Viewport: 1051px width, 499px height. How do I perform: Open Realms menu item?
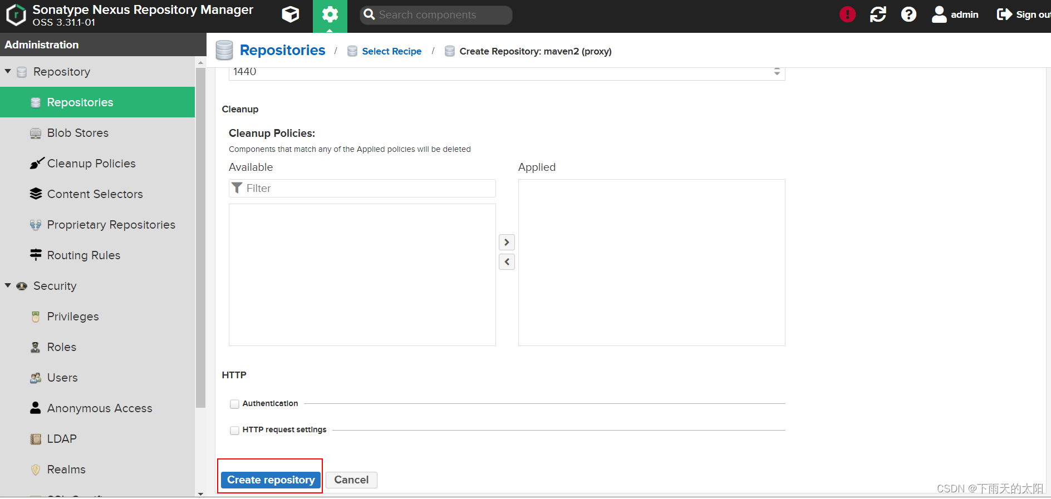(97, 469)
